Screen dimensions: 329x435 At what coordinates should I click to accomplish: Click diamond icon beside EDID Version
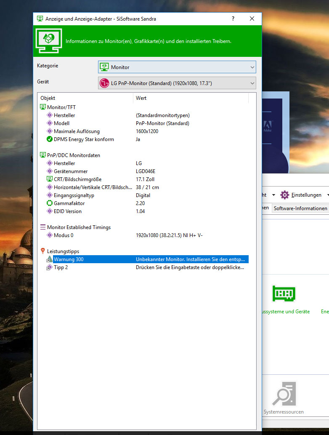coord(50,211)
